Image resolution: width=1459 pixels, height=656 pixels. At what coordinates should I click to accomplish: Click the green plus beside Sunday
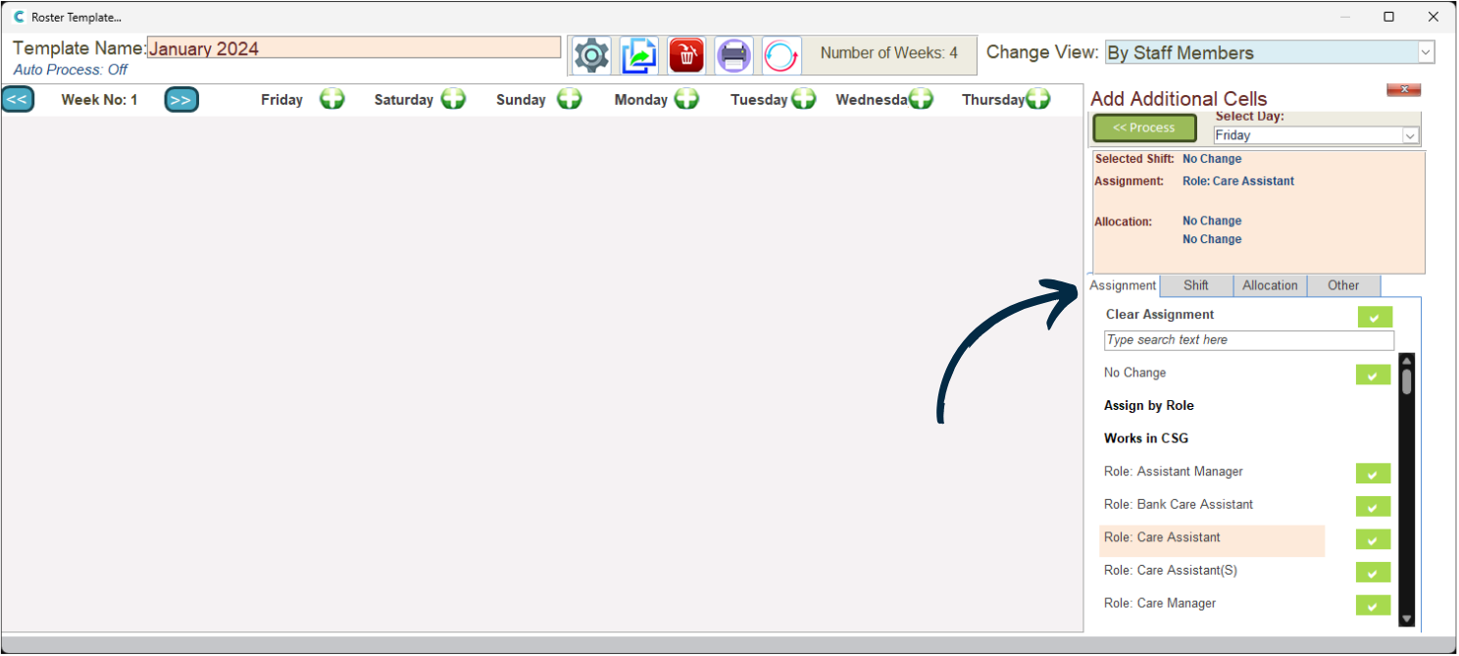coord(569,99)
